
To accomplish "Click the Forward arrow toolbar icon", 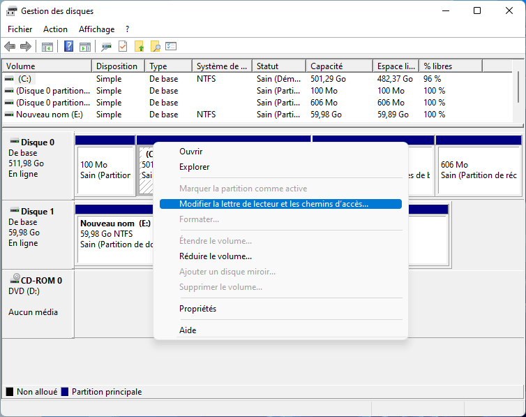I will 26,47.
